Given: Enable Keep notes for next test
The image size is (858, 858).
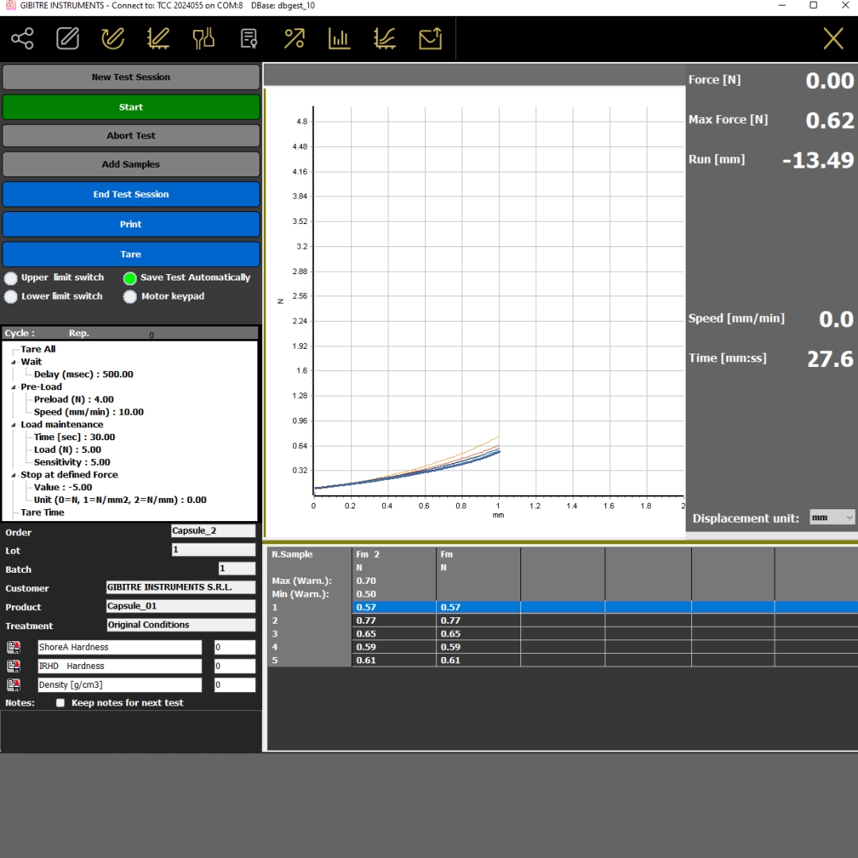Looking at the screenshot, I should pyautogui.click(x=60, y=703).
